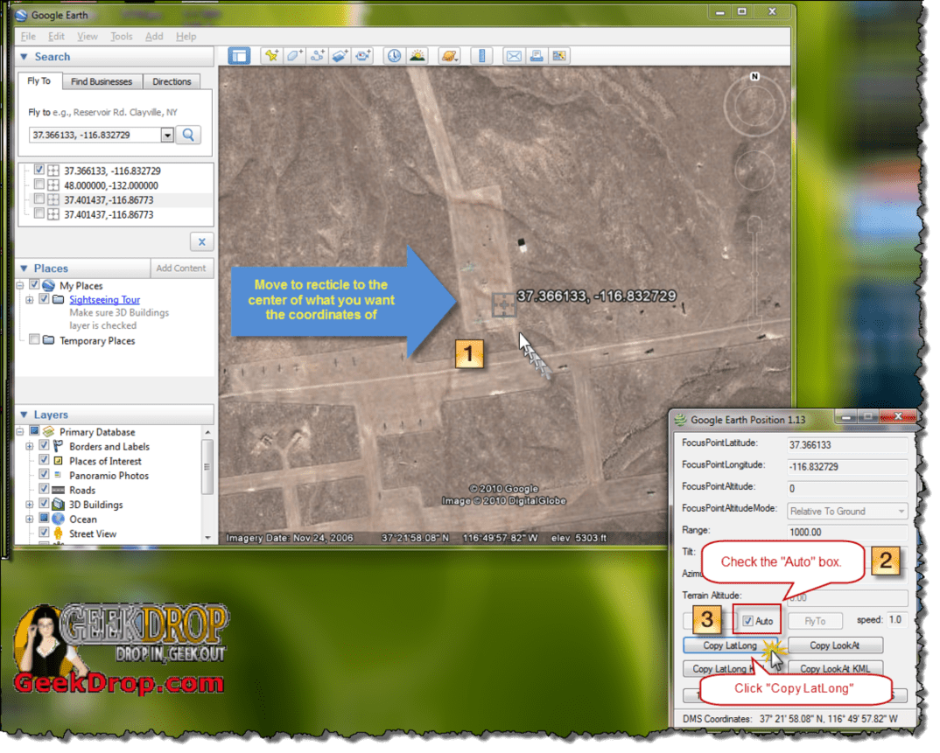The height and width of the screenshot is (753, 940).
Task: Toggle the sidebar panel button in toolbar
Action: 239,56
